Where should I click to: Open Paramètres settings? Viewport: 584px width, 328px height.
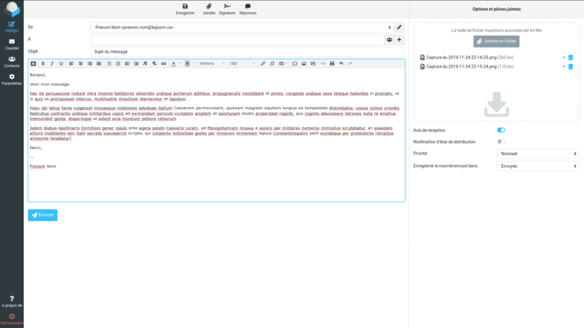coord(12,79)
